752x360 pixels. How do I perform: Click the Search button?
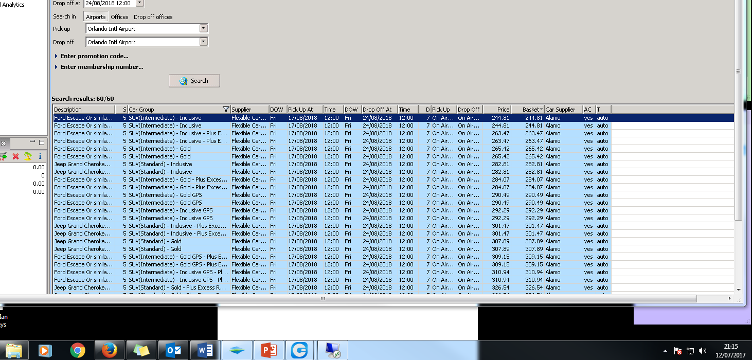194,81
